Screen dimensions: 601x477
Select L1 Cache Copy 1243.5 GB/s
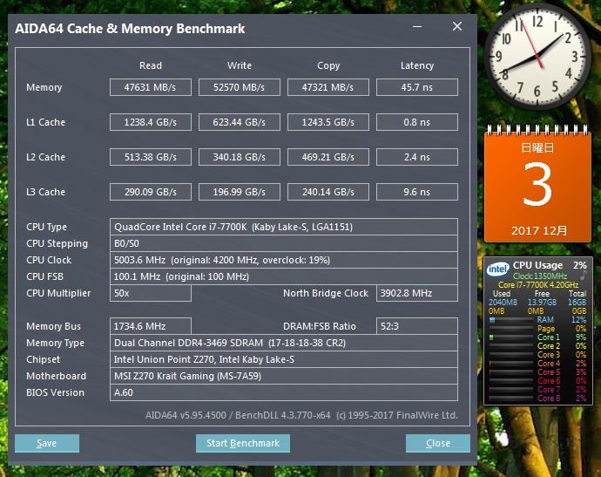point(328,122)
